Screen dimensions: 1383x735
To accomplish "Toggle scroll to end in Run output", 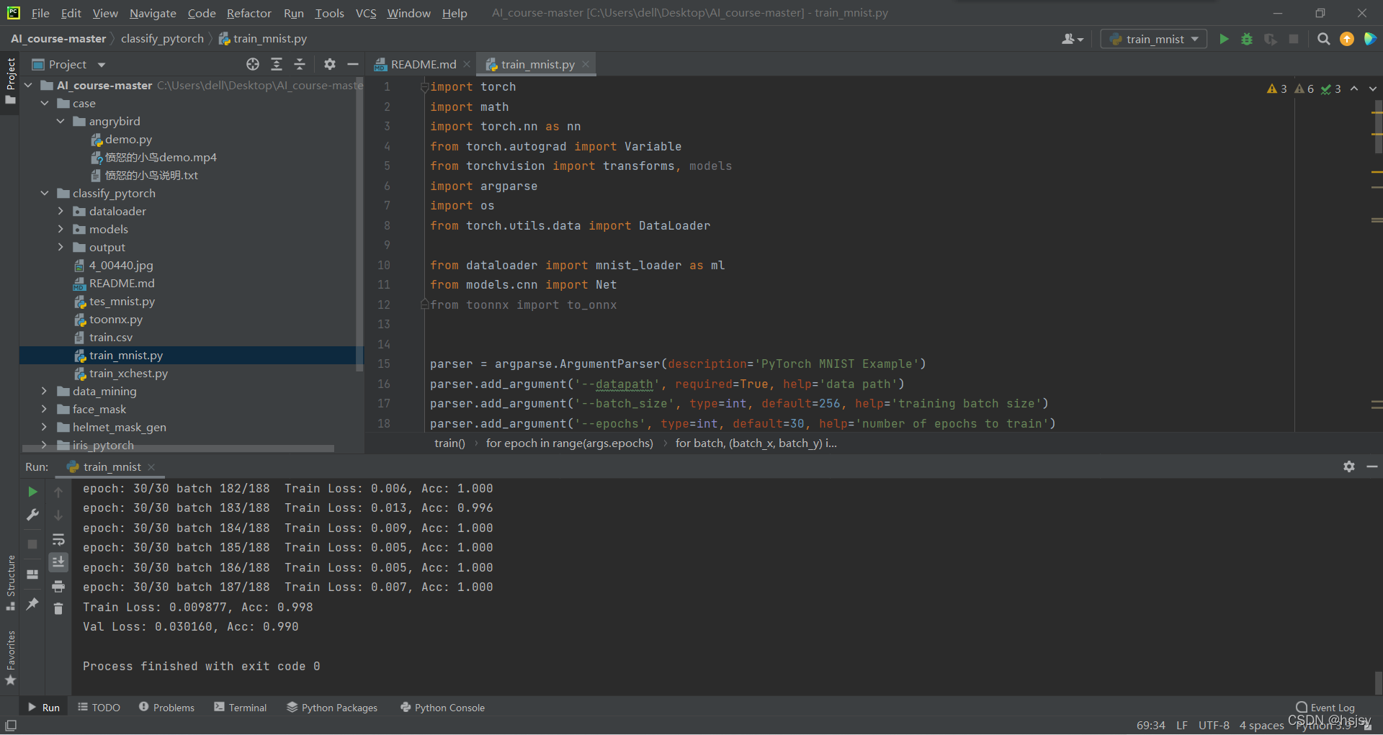I will [58, 562].
